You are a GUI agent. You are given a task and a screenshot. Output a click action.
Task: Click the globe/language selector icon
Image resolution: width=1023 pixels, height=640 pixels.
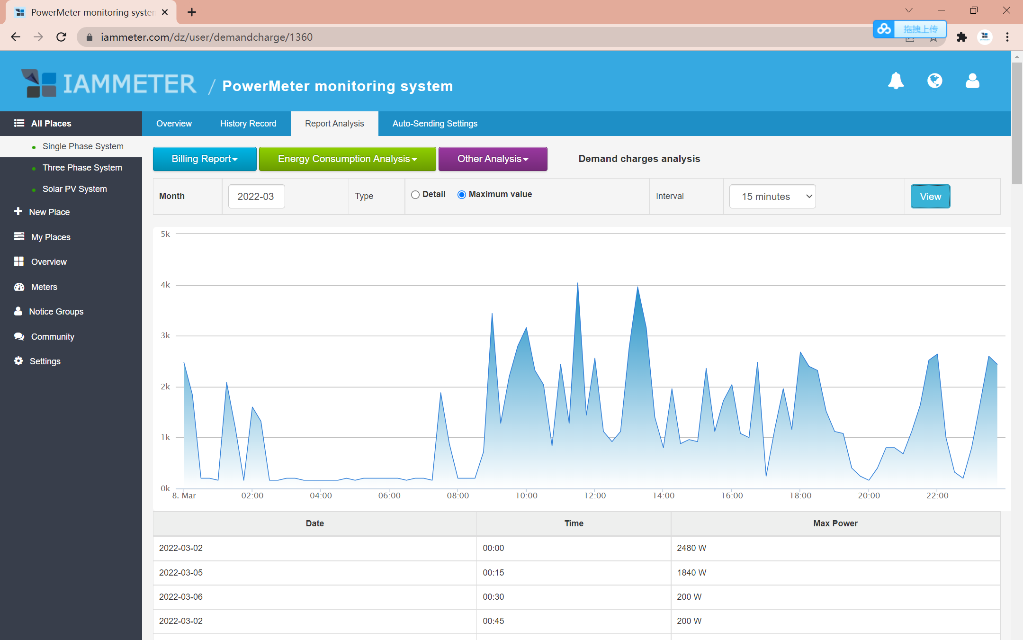pyautogui.click(x=934, y=81)
